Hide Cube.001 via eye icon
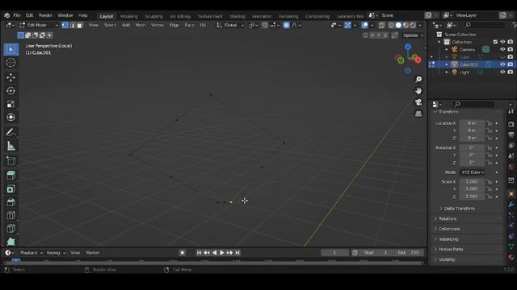517x290 pixels. point(502,64)
